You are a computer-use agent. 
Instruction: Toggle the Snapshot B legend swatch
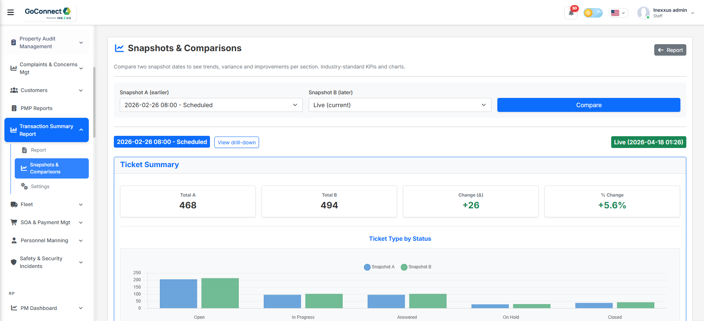404,267
